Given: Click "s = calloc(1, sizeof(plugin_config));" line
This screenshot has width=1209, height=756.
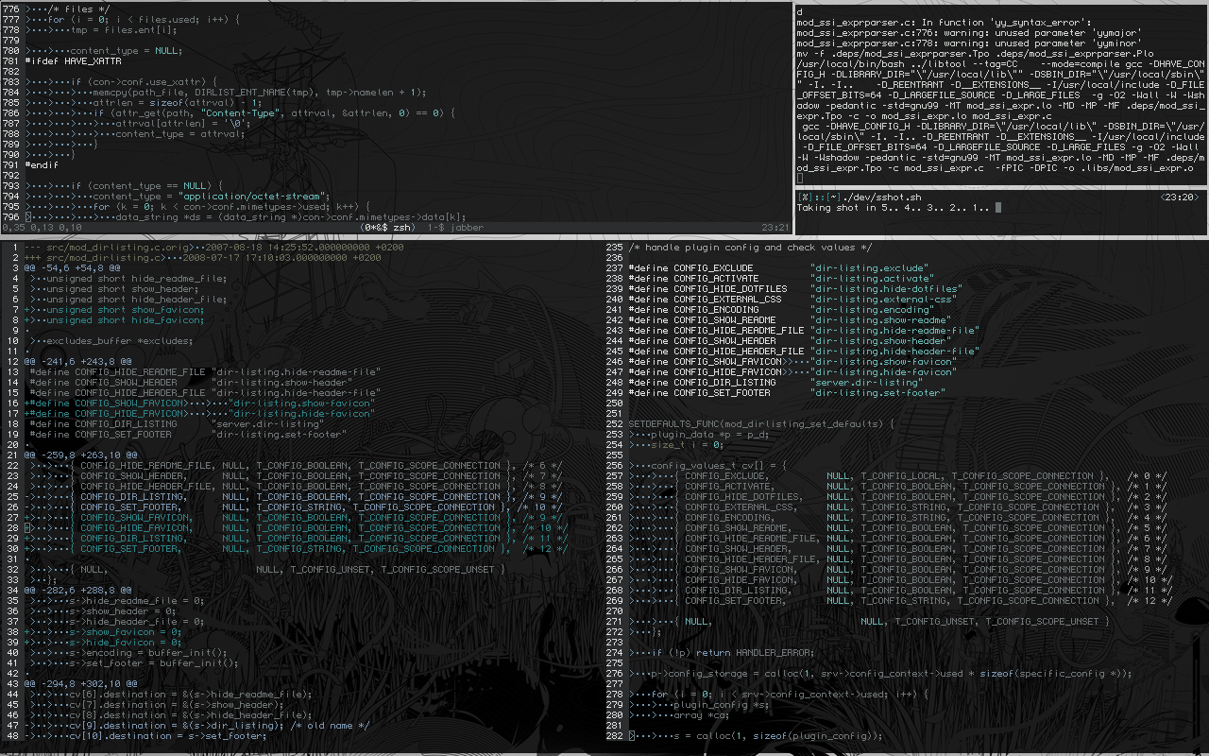Looking at the screenshot, I should click(779, 736).
